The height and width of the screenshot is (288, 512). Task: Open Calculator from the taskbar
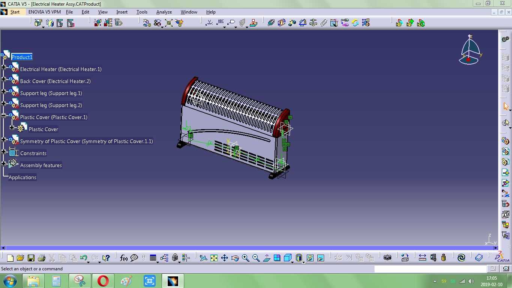click(x=56, y=281)
